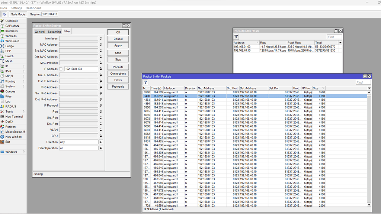Open column selector dropdown in Hosts window
Screen dimensions: 381x214
[x=340, y=43]
